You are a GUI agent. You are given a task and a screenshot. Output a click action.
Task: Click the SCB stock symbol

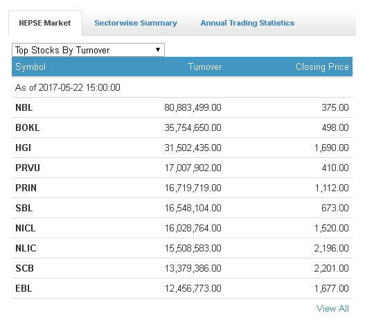[24, 268]
